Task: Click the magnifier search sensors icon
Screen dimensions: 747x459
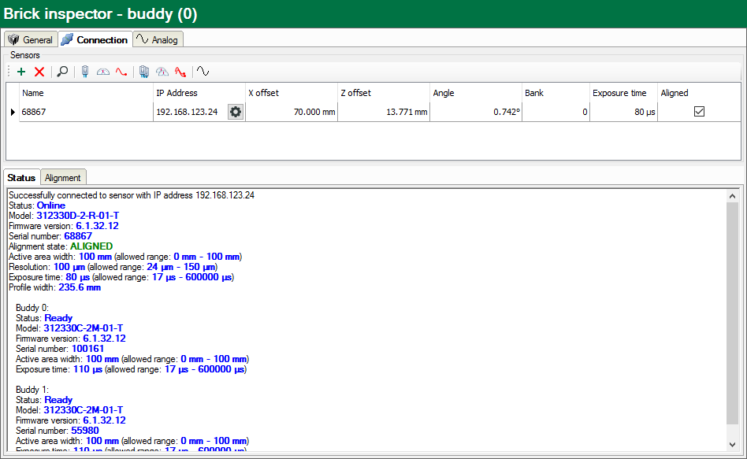Action: 62,72
